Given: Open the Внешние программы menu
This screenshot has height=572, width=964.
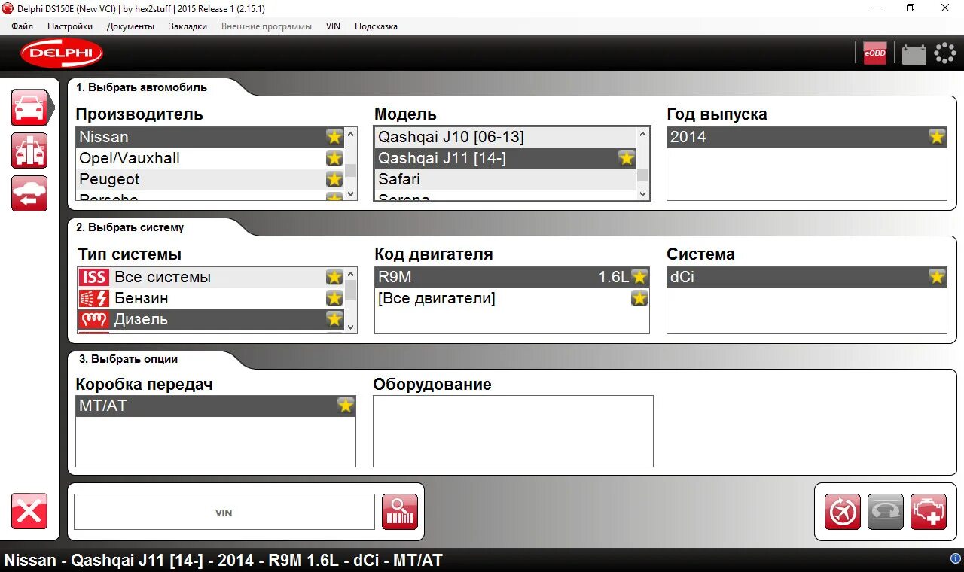Looking at the screenshot, I should [x=267, y=26].
